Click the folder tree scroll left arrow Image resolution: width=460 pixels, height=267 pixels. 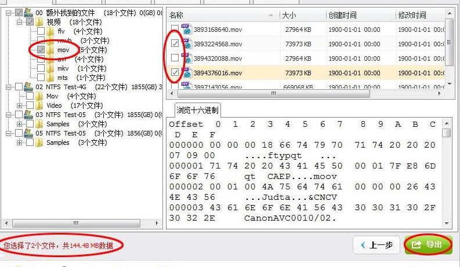6,223
